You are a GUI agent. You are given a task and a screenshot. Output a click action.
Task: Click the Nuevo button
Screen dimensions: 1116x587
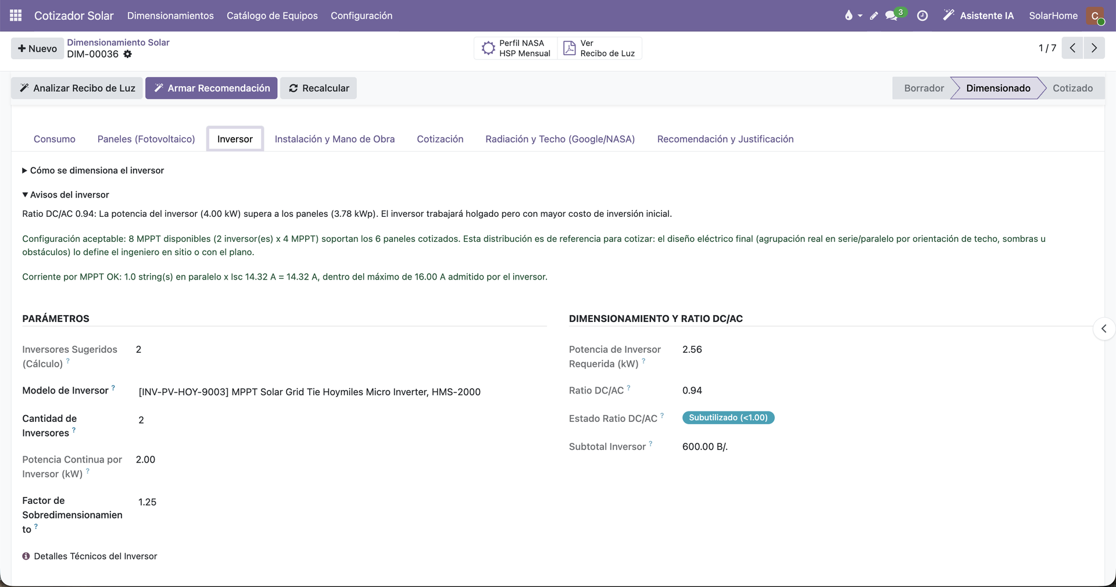point(37,48)
